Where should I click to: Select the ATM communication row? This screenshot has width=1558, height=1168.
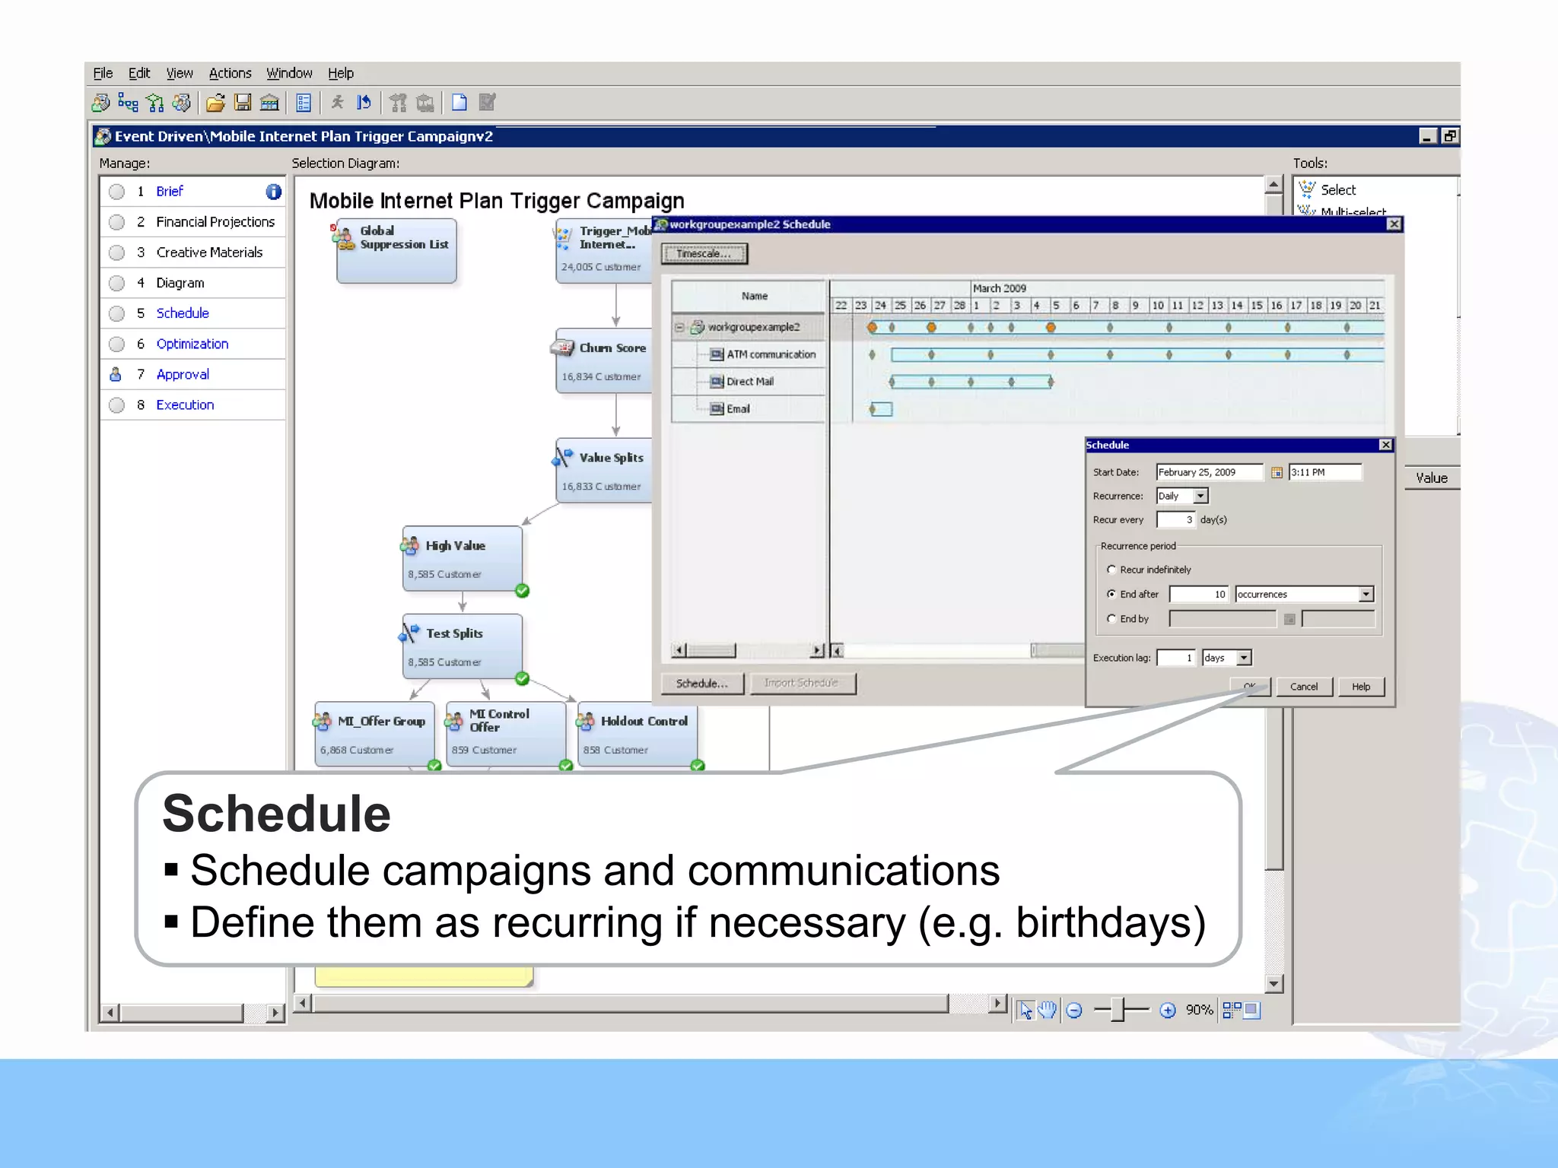(749, 354)
